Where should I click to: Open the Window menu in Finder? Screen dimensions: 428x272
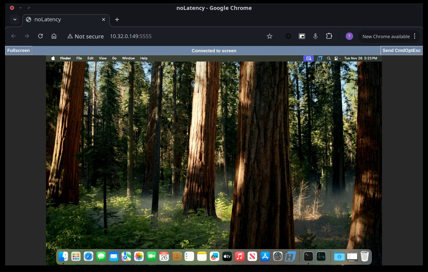pos(128,58)
